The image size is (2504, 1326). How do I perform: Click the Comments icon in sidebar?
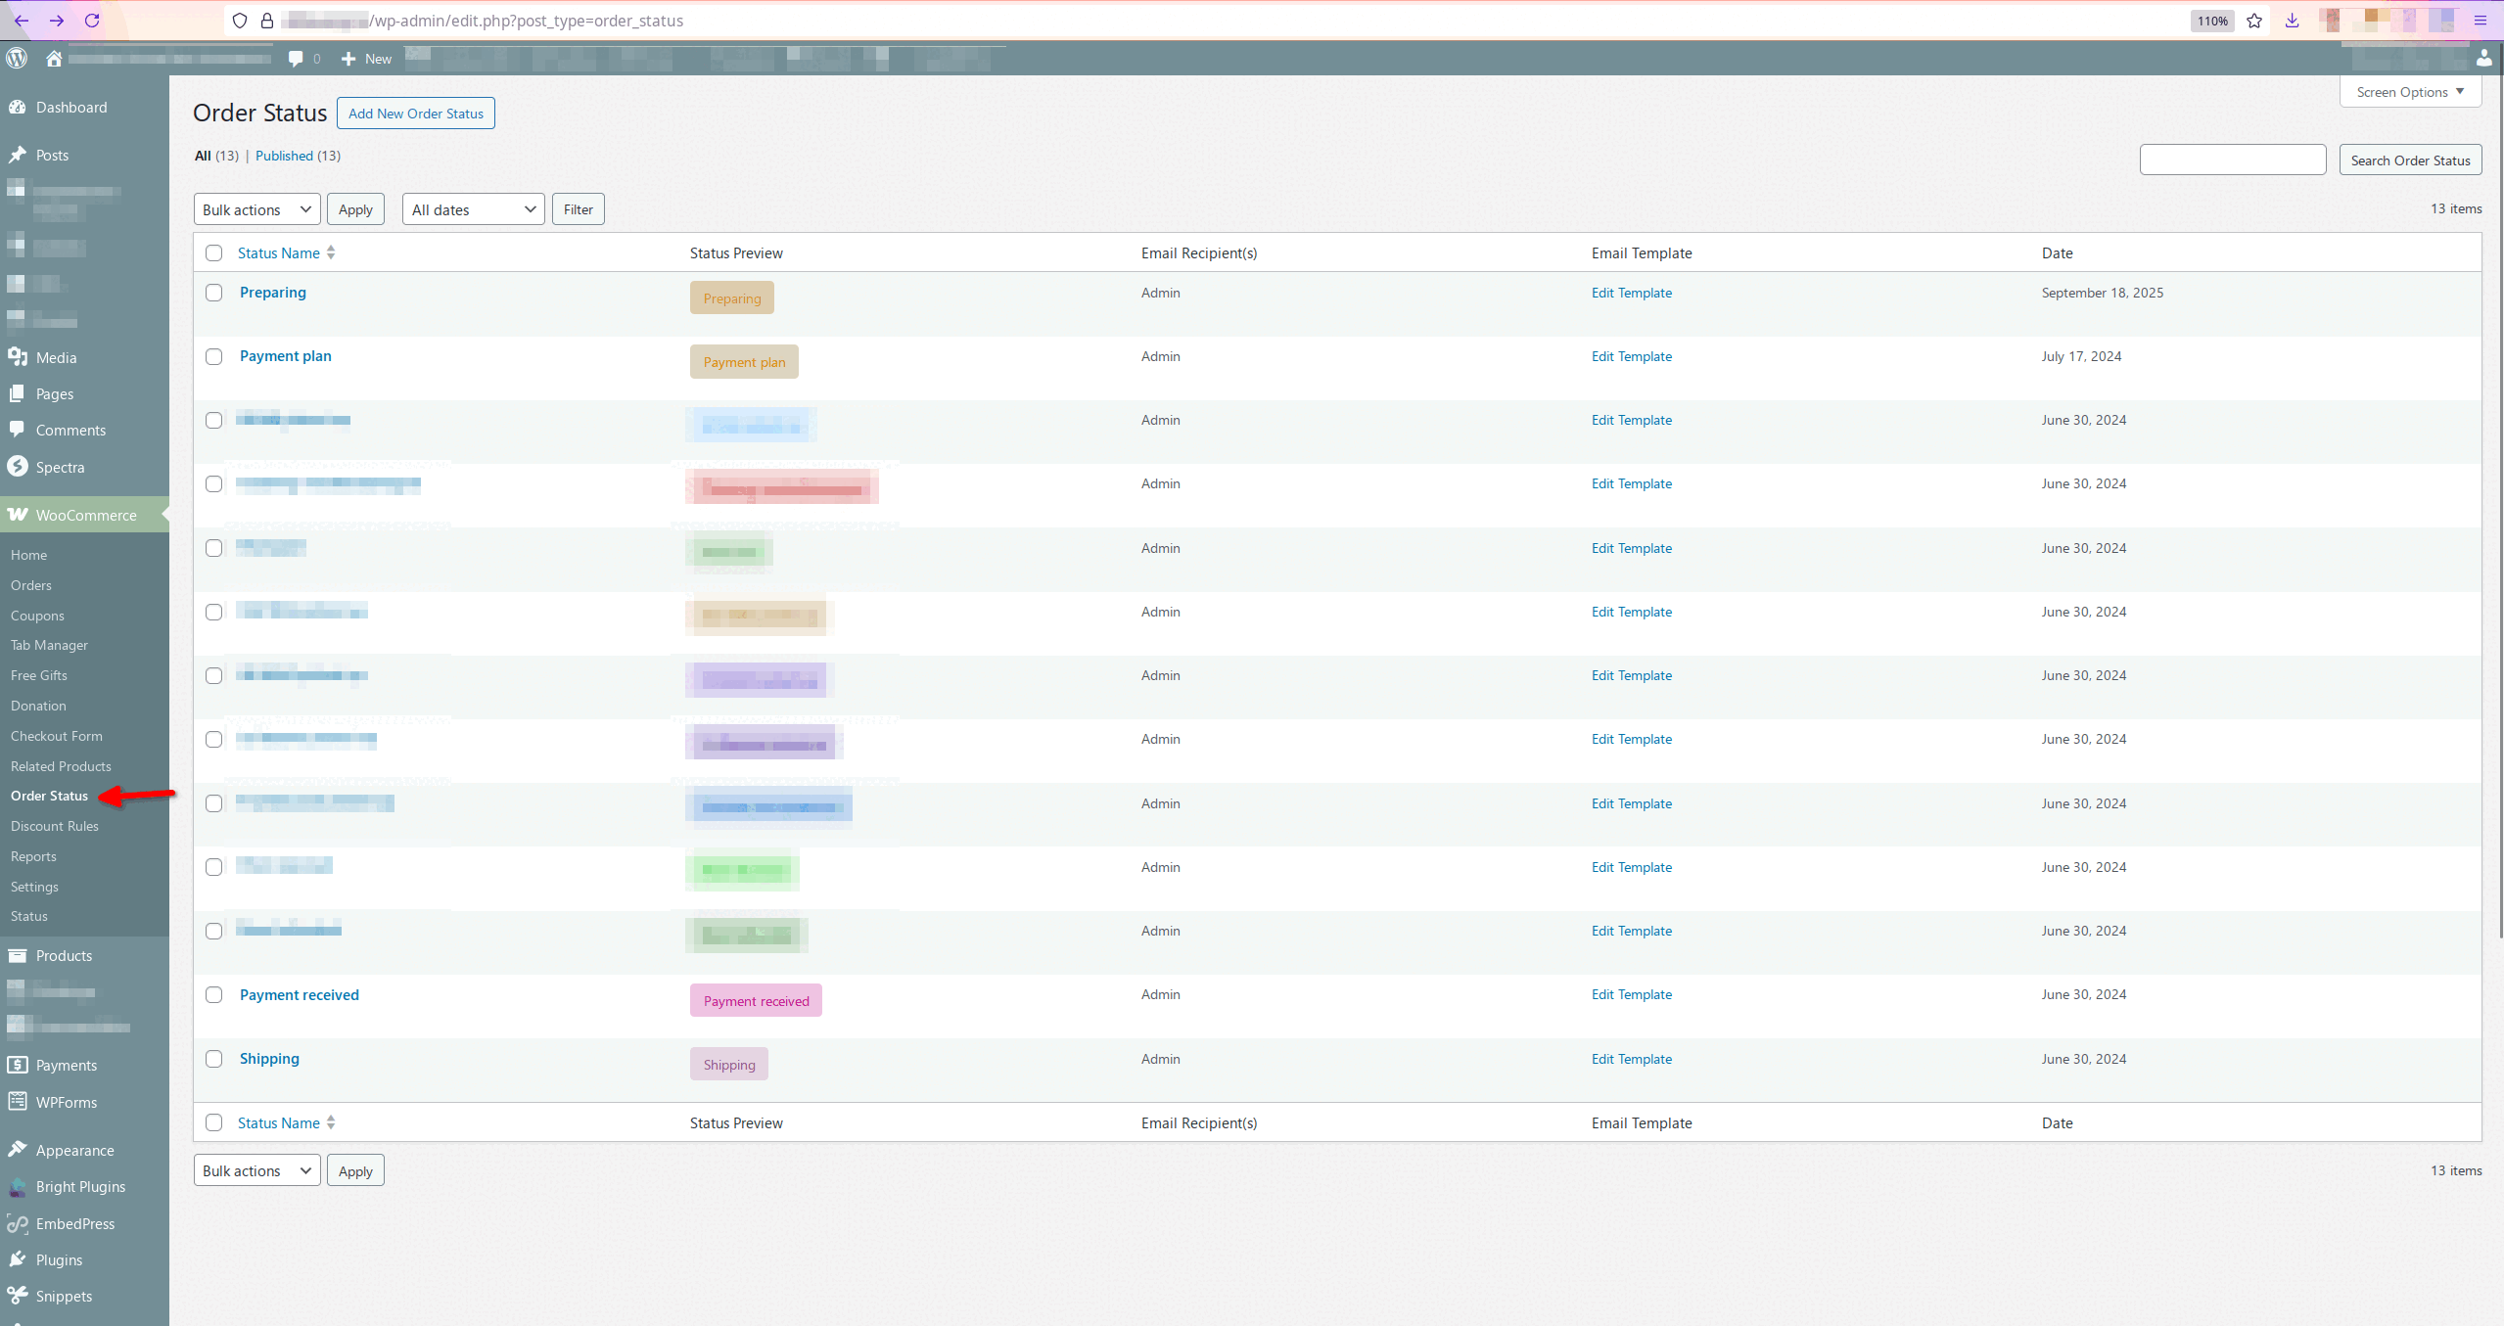[18, 430]
